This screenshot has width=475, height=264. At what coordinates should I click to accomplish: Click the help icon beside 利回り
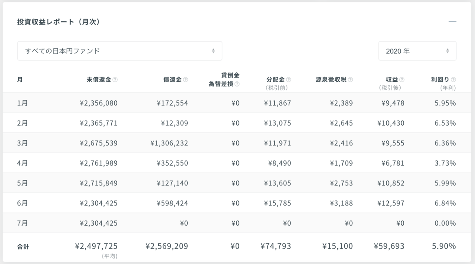click(453, 79)
